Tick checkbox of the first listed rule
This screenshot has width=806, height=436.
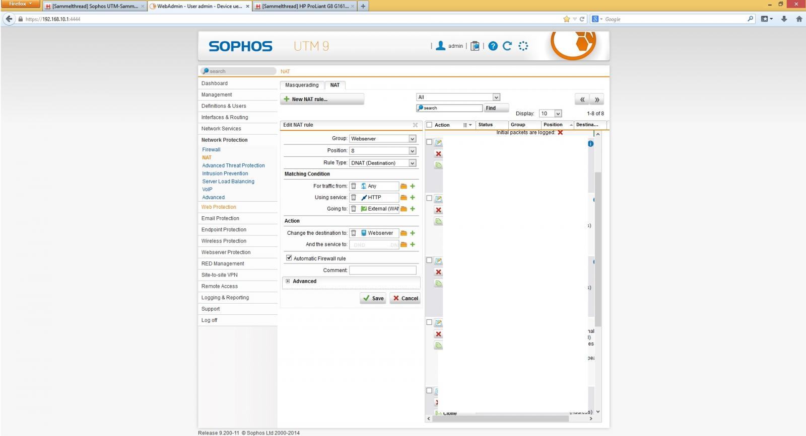429,142
